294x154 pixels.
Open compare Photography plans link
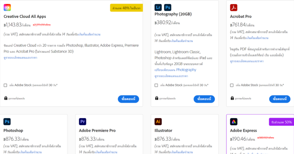tap(175, 70)
